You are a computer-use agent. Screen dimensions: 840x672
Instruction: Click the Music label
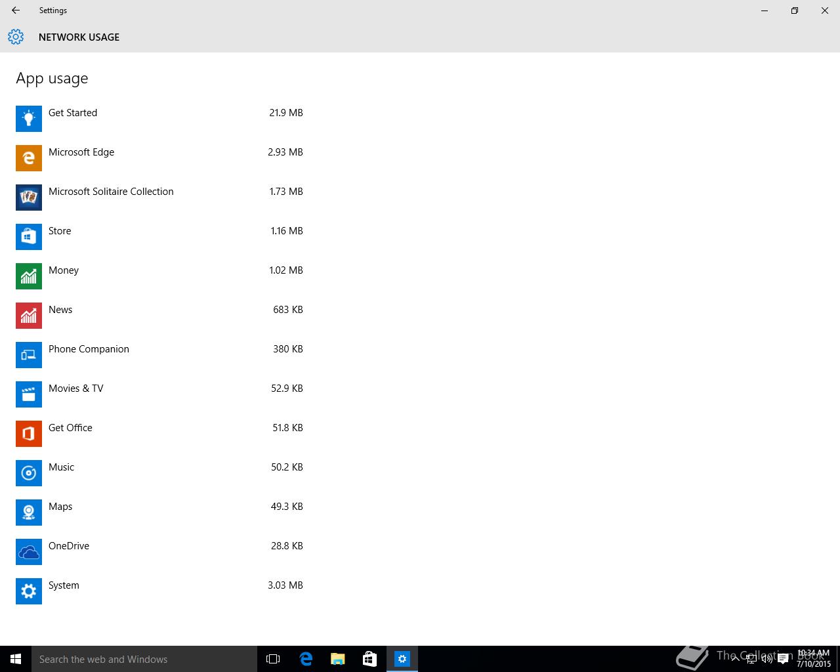[61, 467]
